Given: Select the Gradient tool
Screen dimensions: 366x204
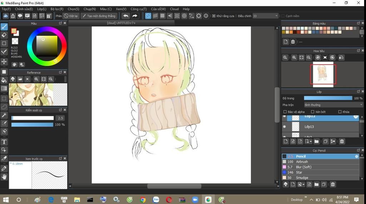Looking at the screenshot, I should [4, 88].
